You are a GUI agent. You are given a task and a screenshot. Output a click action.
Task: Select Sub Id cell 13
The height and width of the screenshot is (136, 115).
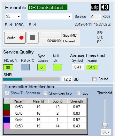pos(57,107)
